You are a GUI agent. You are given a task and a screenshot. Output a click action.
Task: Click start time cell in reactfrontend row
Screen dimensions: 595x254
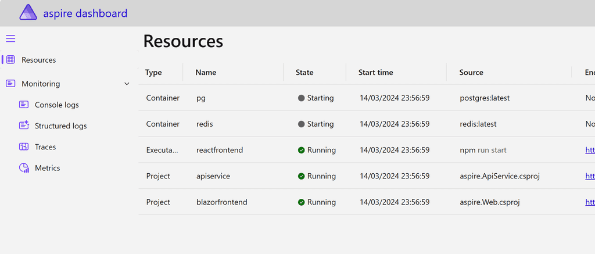(395, 151)
